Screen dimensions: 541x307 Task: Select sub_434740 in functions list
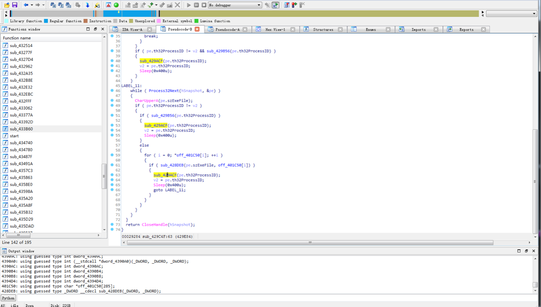coord(51,143)
